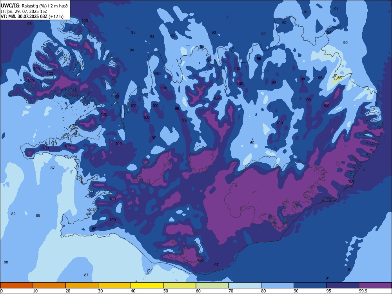The image size is (392, 294).
Task: Click the 10–20 orange legend swatch
Action: [49, 285]
